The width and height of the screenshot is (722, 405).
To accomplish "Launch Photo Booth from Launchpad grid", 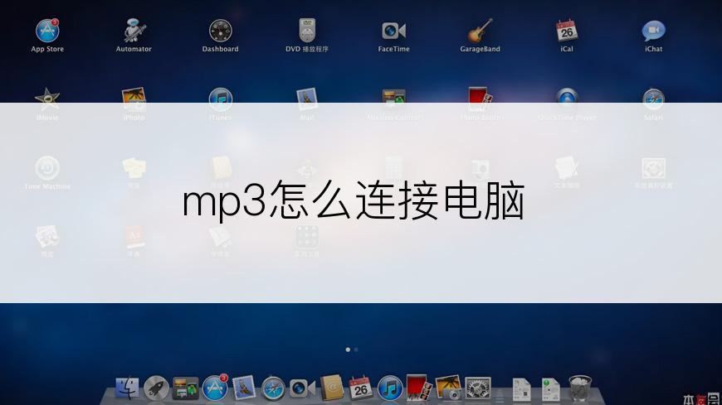I will point(480,99).
